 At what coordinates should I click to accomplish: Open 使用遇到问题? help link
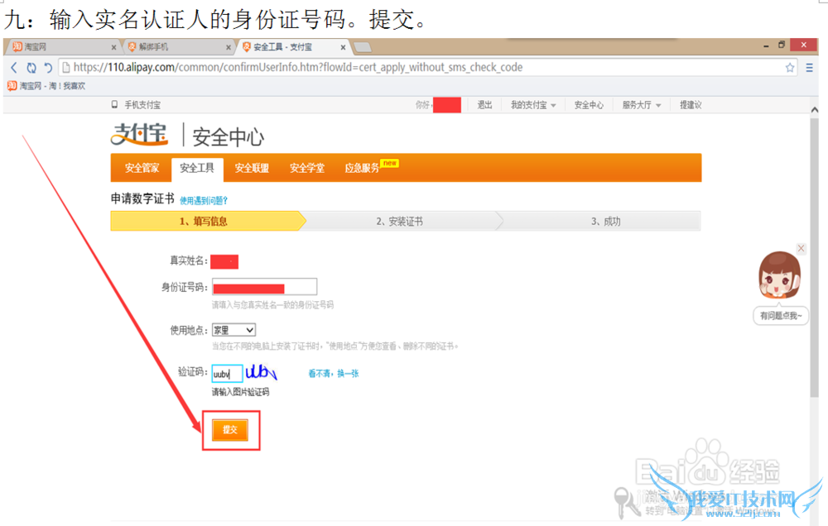(x=204, y=200)
